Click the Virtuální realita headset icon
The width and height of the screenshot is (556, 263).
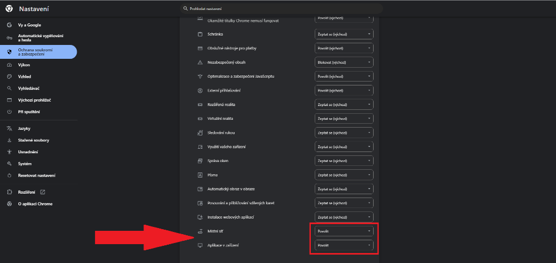[200, 119]
